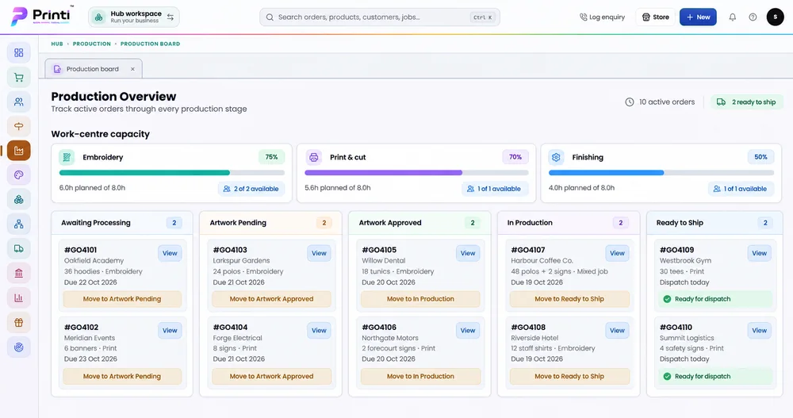Open the customers people icon in sidebar
793x418 pixels.
(x=19, y=102)
